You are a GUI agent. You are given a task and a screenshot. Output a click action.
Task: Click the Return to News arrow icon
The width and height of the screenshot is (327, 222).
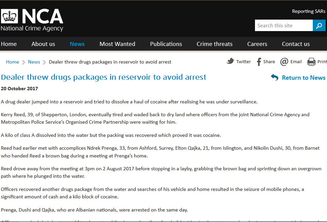pos(275,77)
